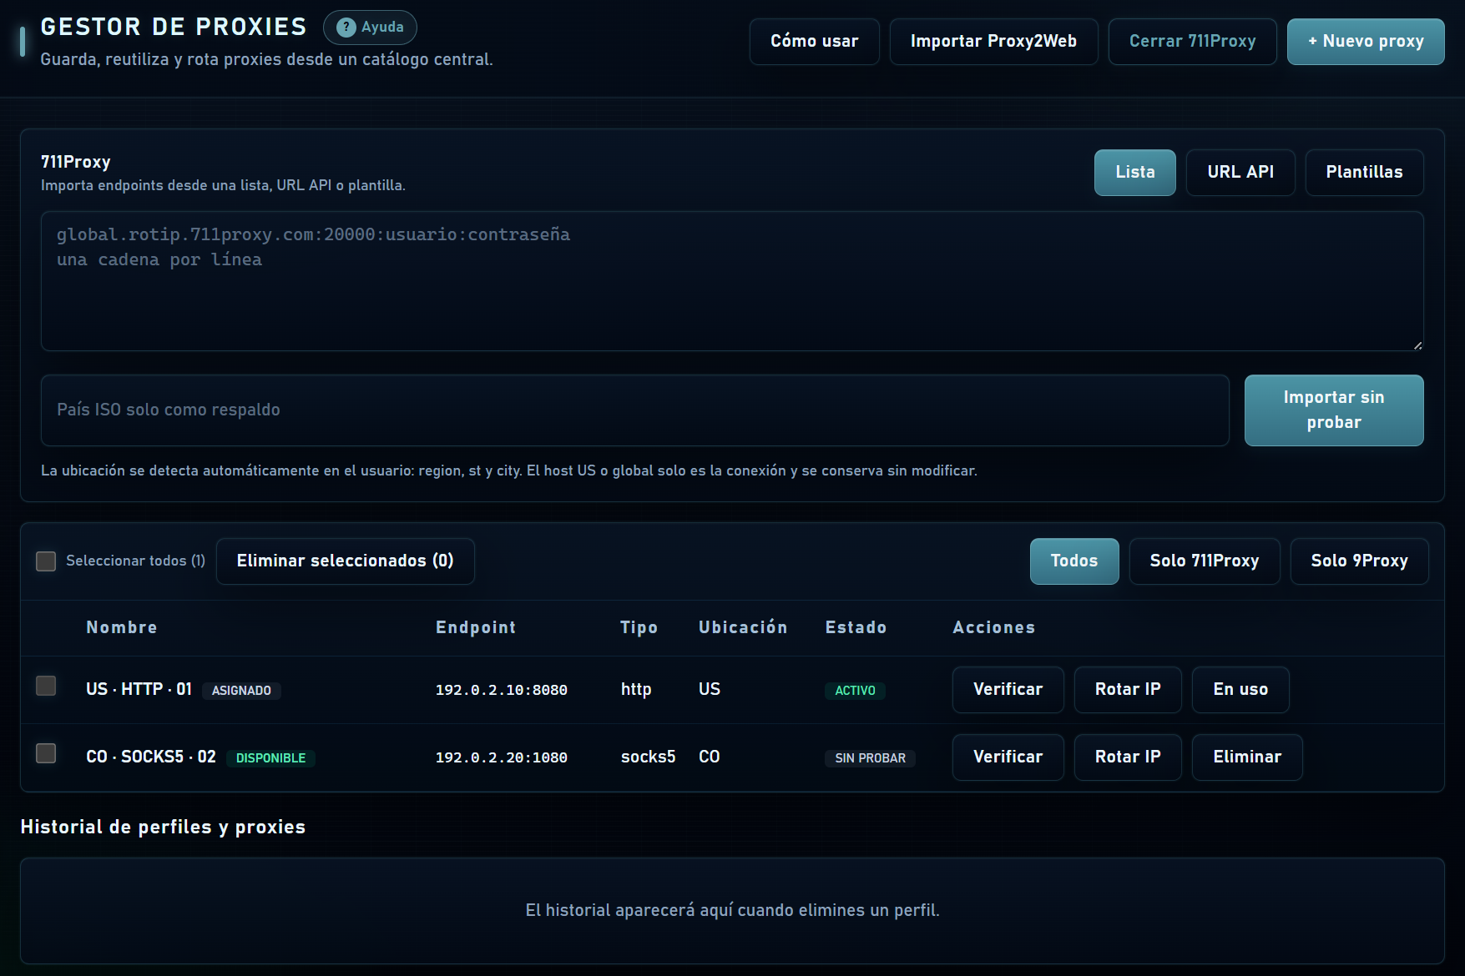Filter by Solo 9Proxy

click(x=1359, y=561)
